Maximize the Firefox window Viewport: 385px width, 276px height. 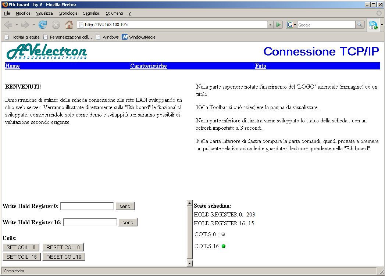click(x=374, y=5)
